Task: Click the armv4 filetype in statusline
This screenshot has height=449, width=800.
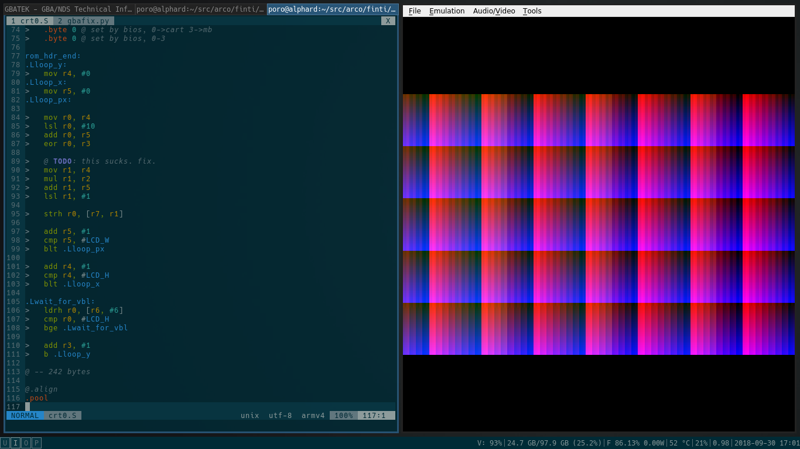Action: coord(313,415)
